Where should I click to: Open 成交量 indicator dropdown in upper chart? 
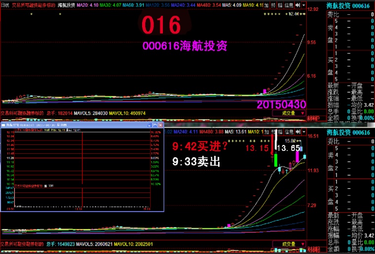[x=289, y=113]
